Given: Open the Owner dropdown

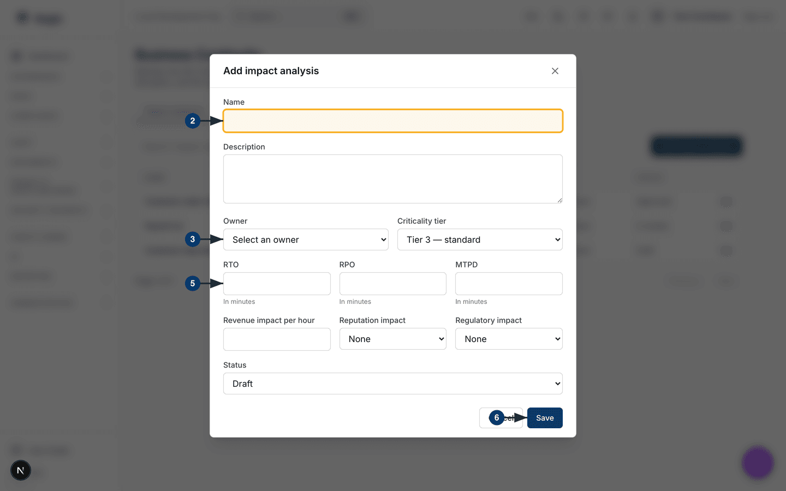Looking at the screenshot, I should tap(306, 239).
